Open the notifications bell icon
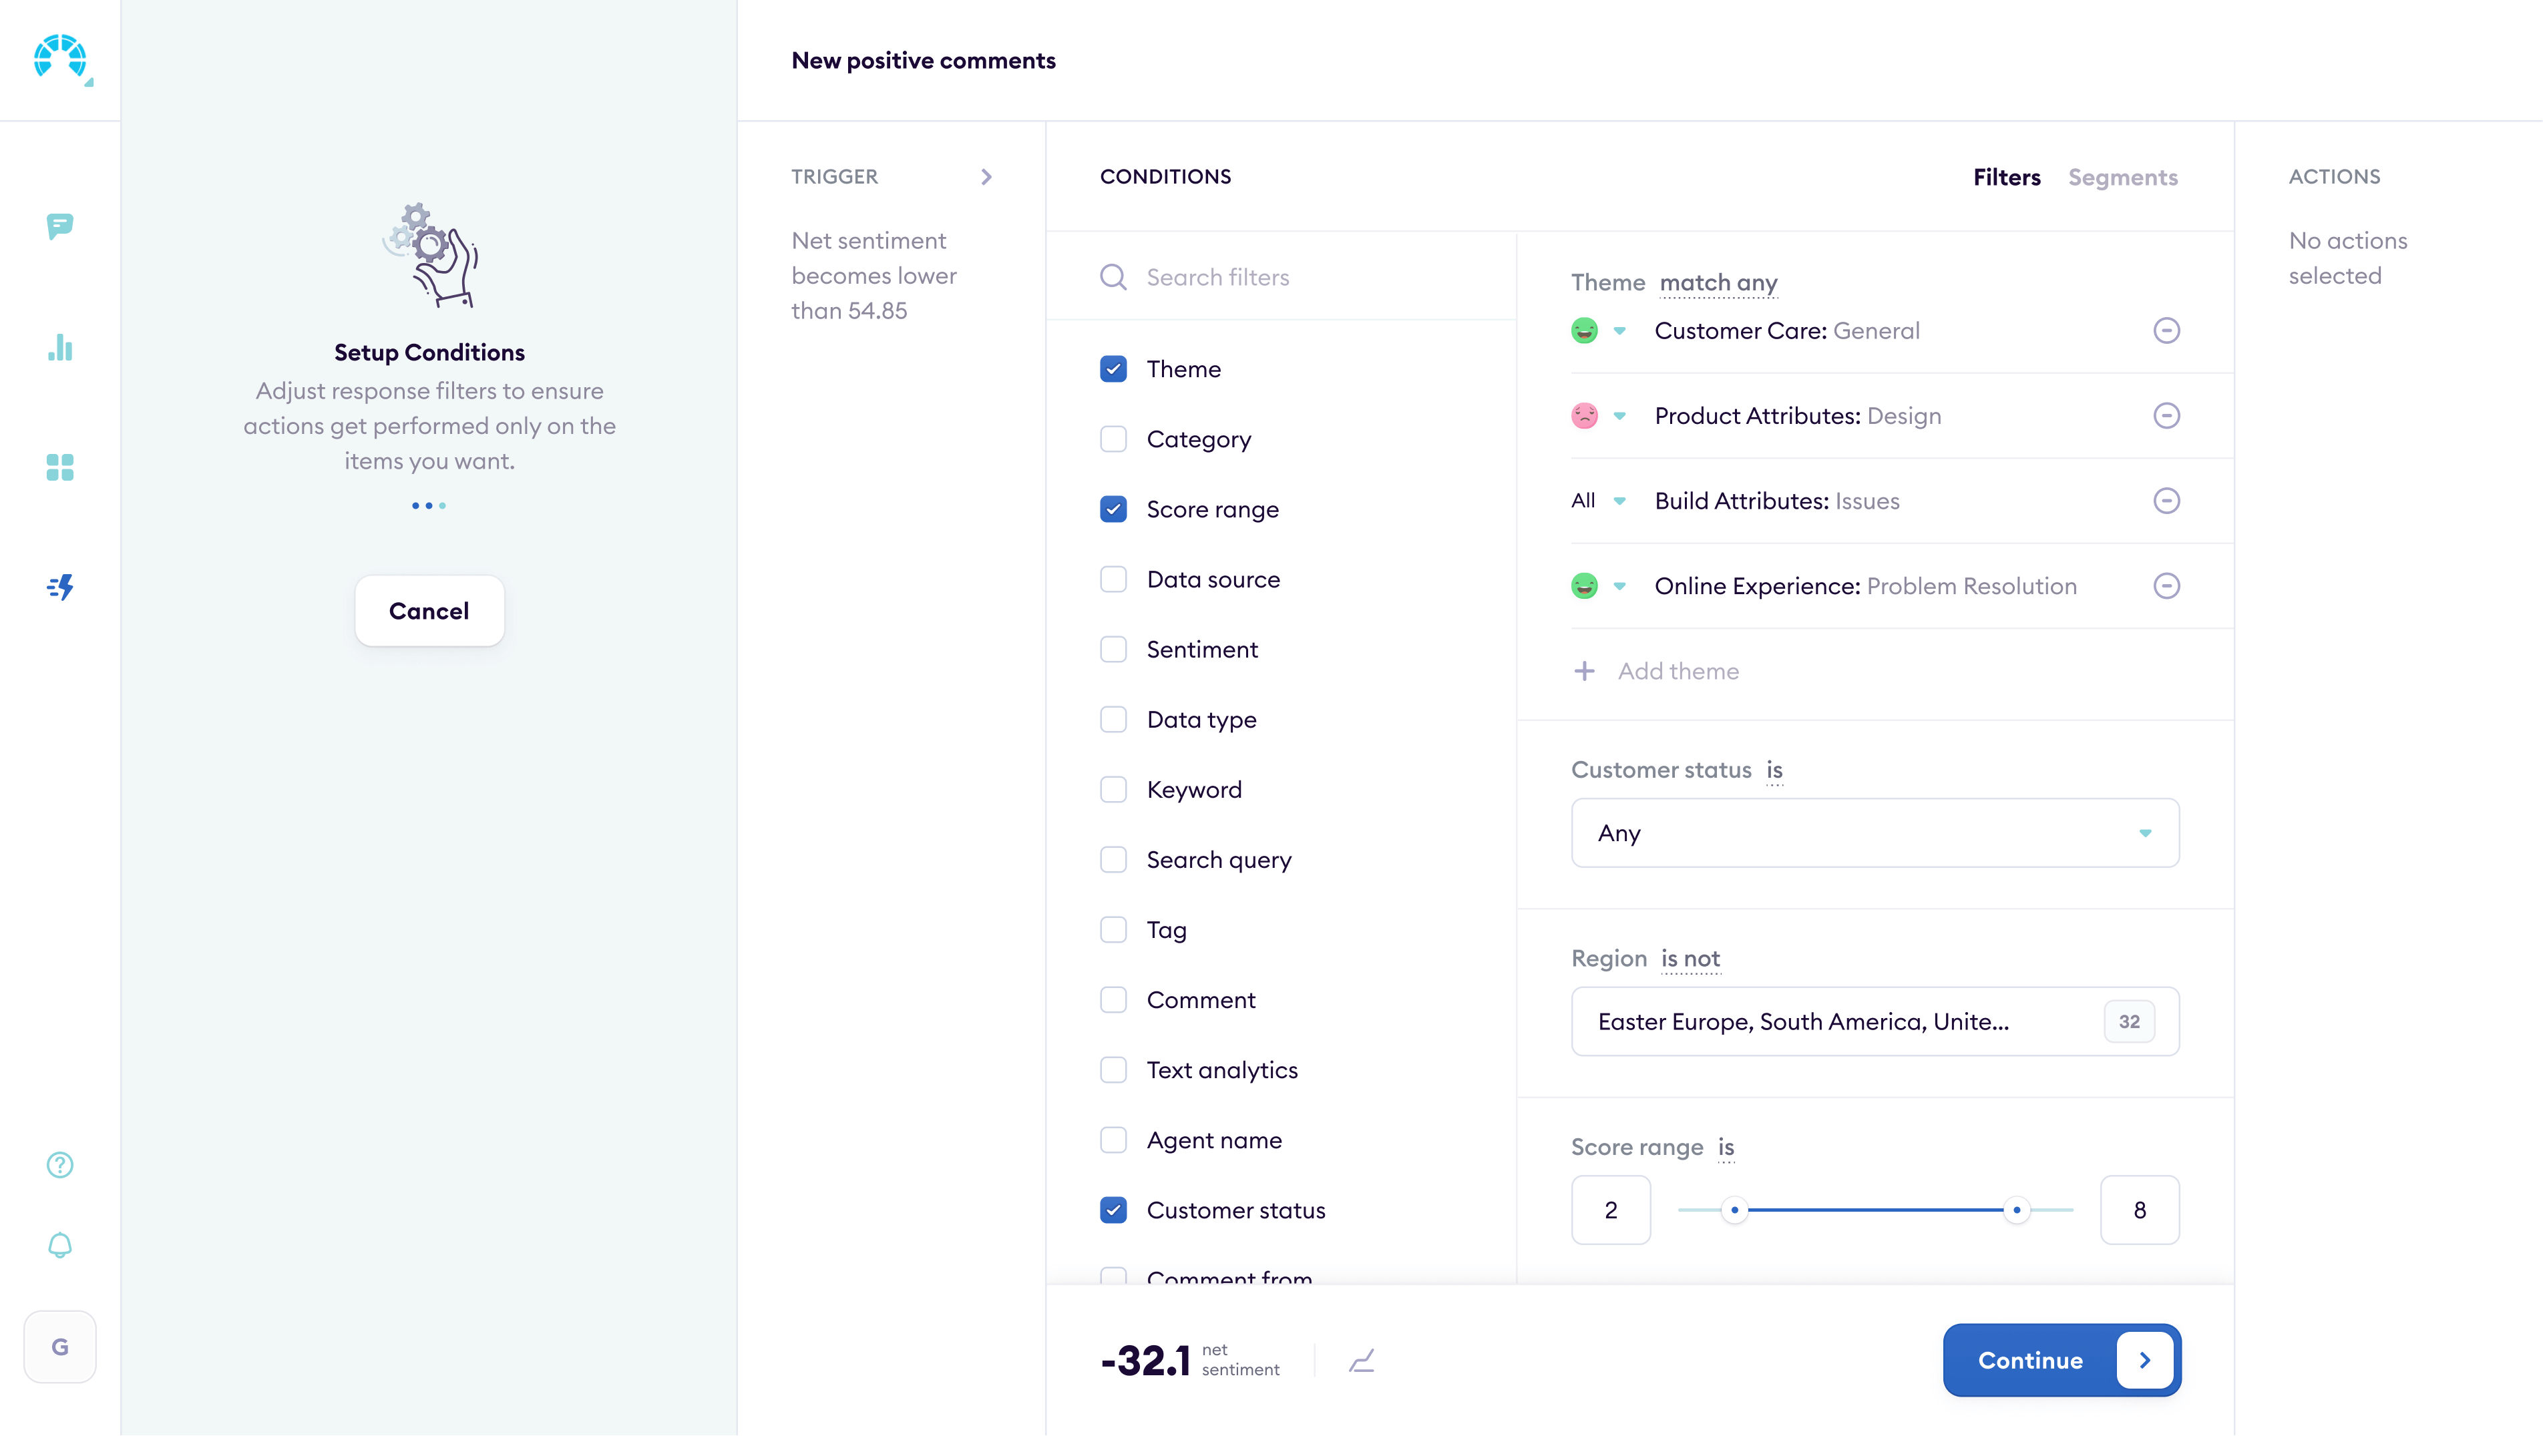2543x1436 pixels. pyautogui.click(x=59, y=1246)
